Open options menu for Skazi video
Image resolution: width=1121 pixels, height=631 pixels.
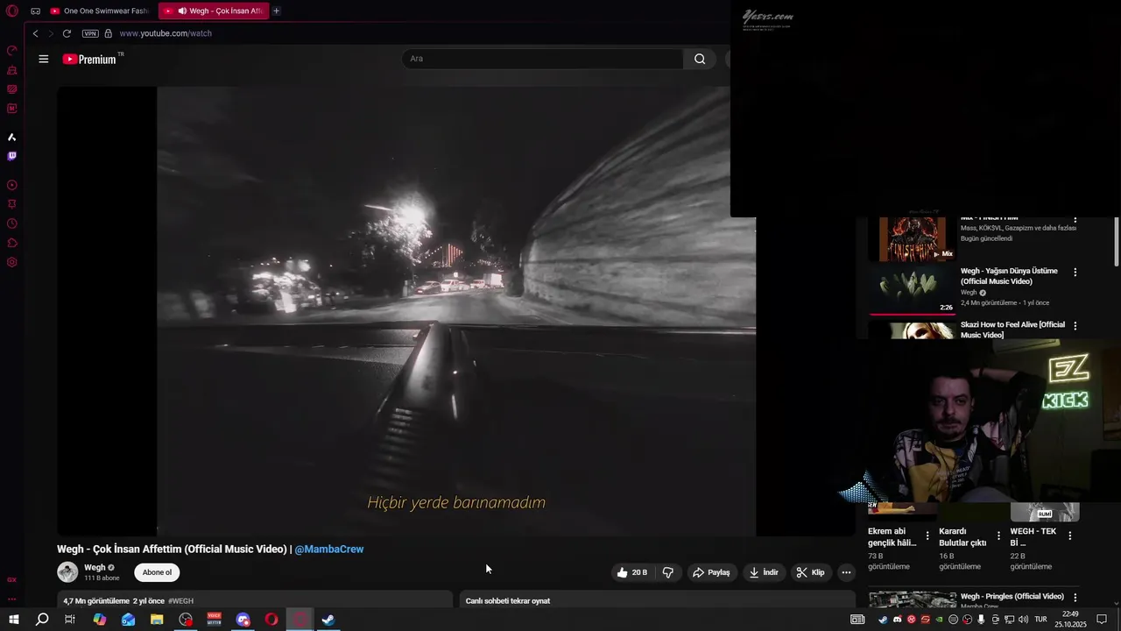1075,326
